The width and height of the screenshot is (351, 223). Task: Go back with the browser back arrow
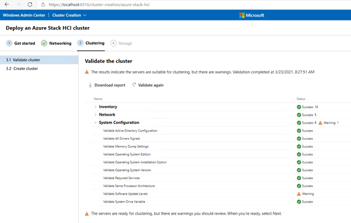point(7,4)
